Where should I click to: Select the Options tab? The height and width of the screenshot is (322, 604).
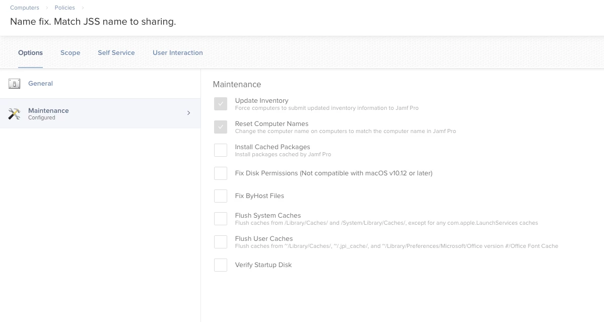pos(30,53)
